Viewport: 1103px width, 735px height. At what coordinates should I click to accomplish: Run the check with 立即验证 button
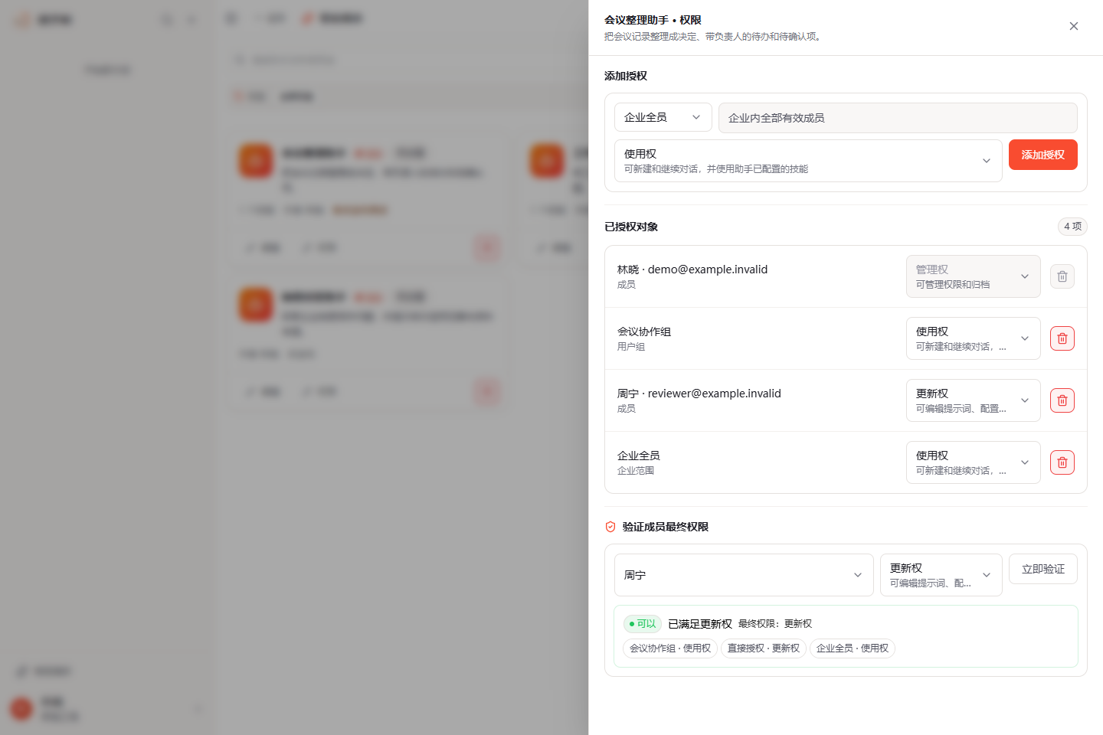coord(1043,569)
